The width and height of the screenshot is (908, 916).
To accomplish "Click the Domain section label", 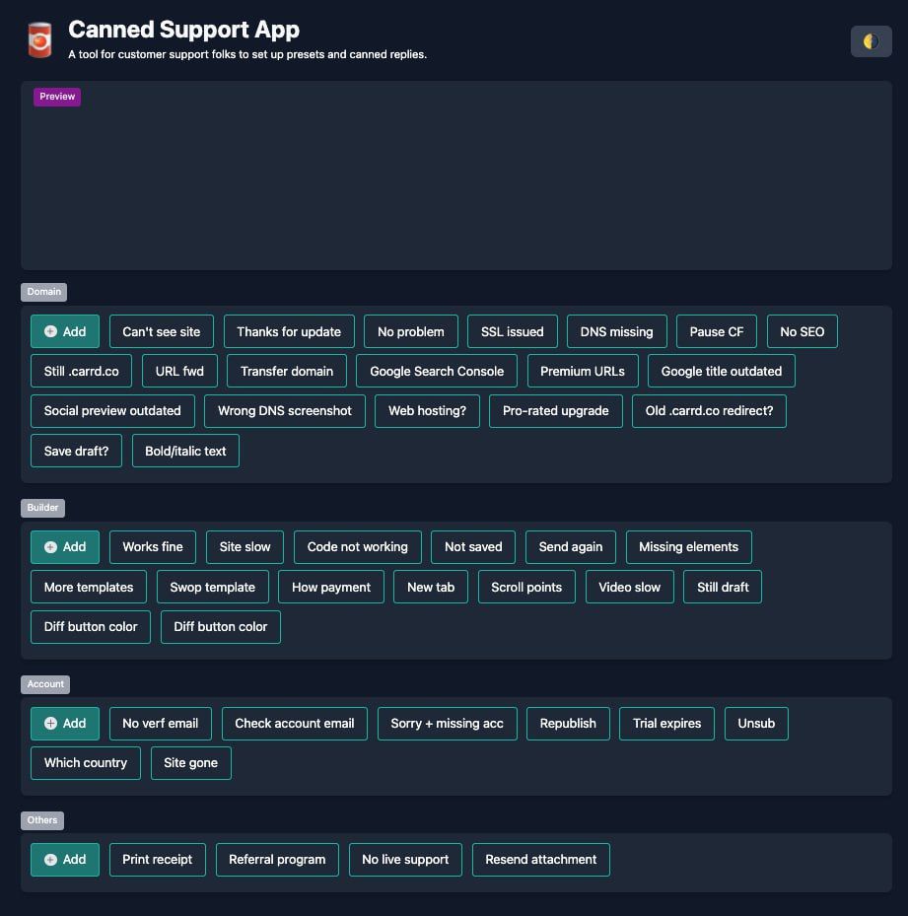I will pos(43,292).
